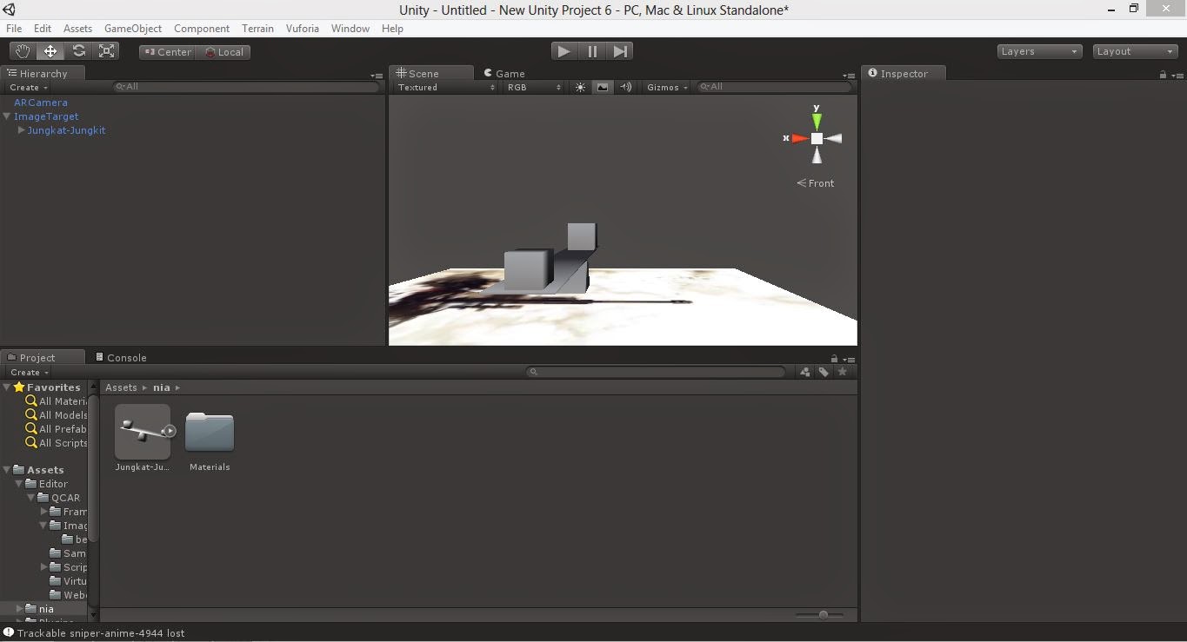Open the RGB render mode dropdown
Image resolution: width=1187 pixels, height=642 pixels.
click(x=534, y=87)
